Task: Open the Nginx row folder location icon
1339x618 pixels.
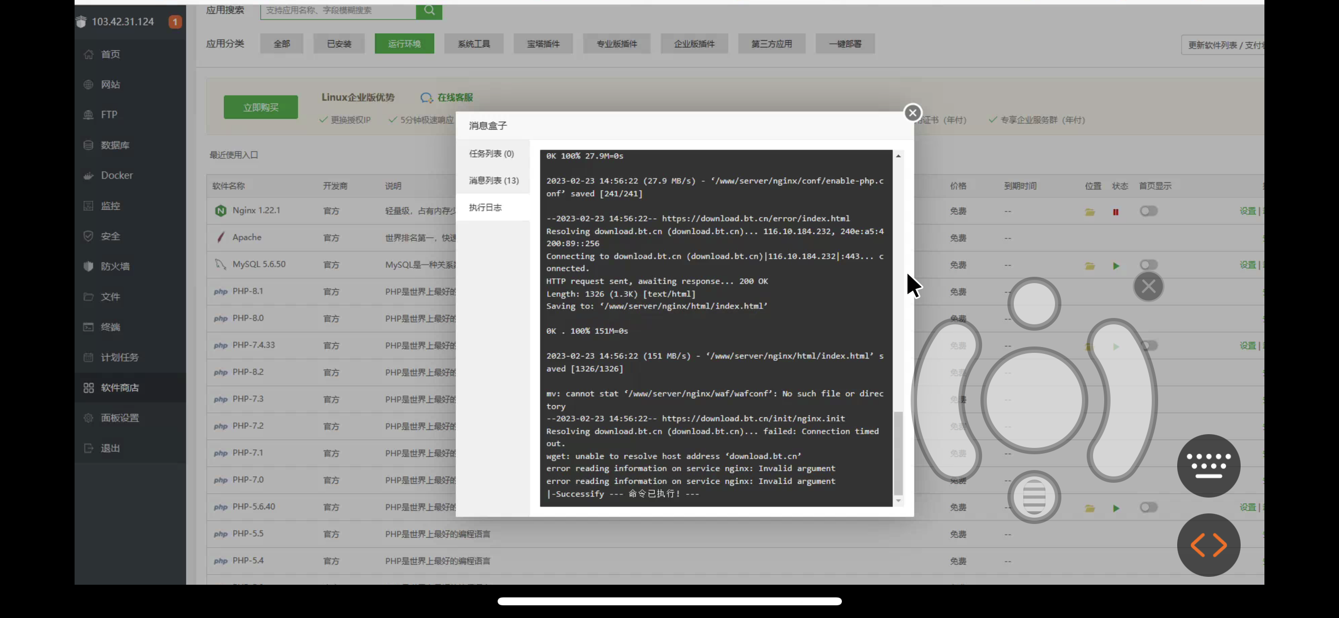Action: tap(1090, 212)
